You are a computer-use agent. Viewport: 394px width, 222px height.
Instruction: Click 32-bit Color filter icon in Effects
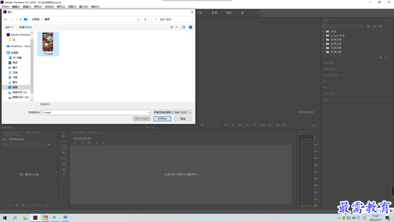coord(374,26)
